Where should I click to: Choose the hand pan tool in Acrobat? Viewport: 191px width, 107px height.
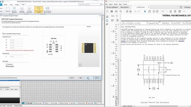pos(150,11)
